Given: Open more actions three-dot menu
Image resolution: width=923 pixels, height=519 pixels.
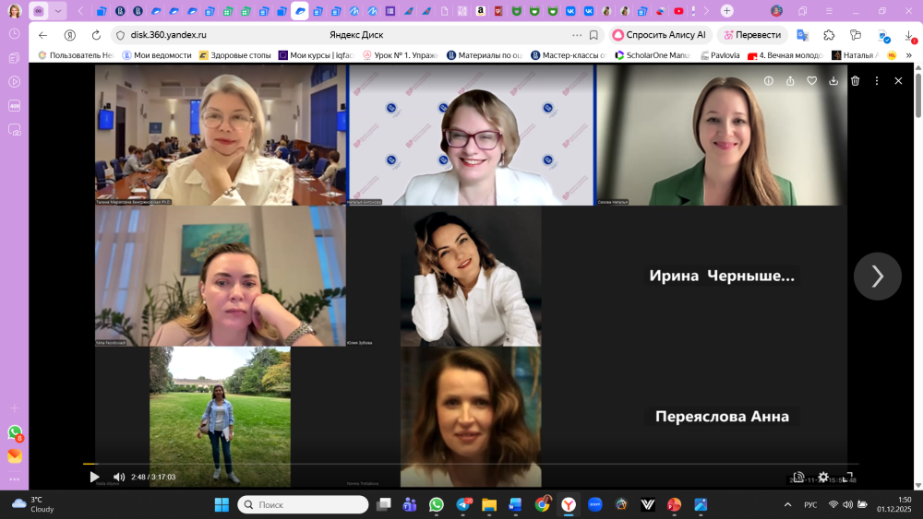Looking at the screenshot, I should click(877, 81).
